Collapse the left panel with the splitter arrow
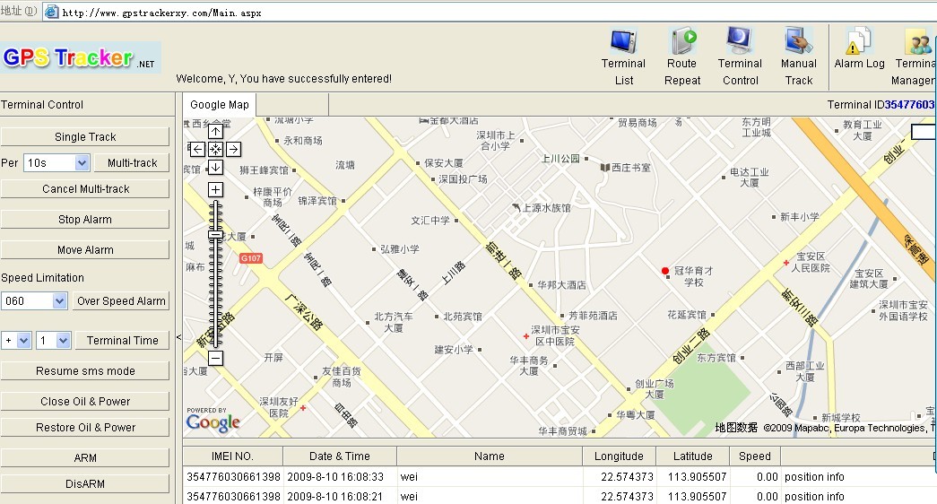Screen dimensions: 937x504 [178, 338]
